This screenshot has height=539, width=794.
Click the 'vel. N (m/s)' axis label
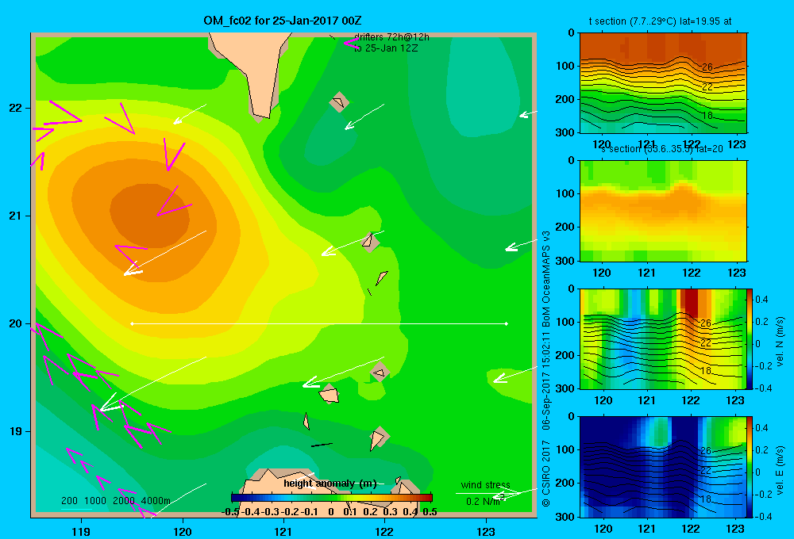pos(780,342)
